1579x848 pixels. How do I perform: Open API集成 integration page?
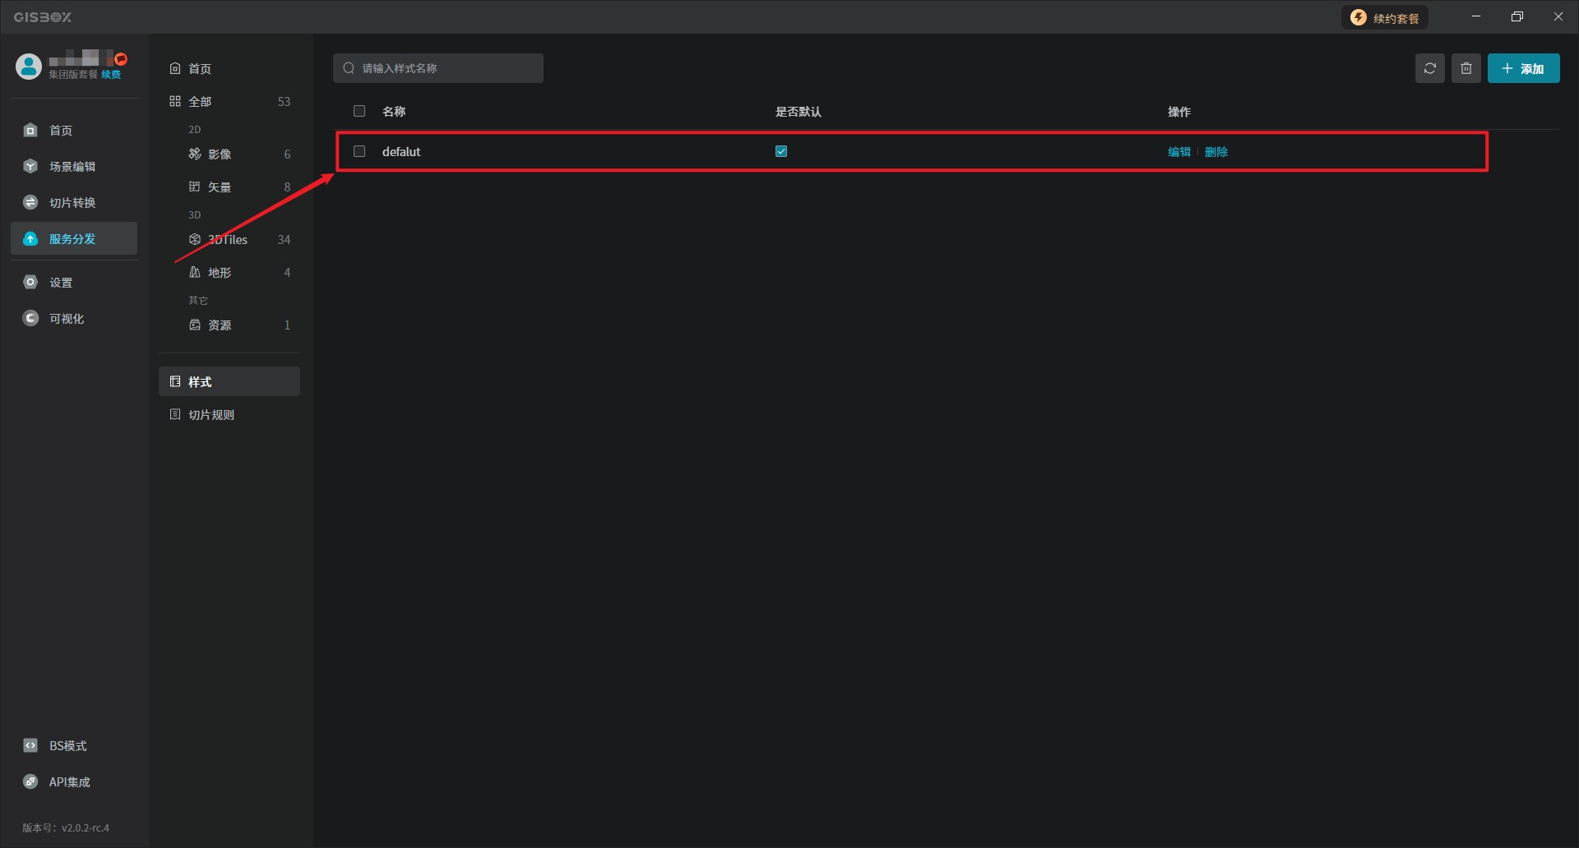coord(68,782)
